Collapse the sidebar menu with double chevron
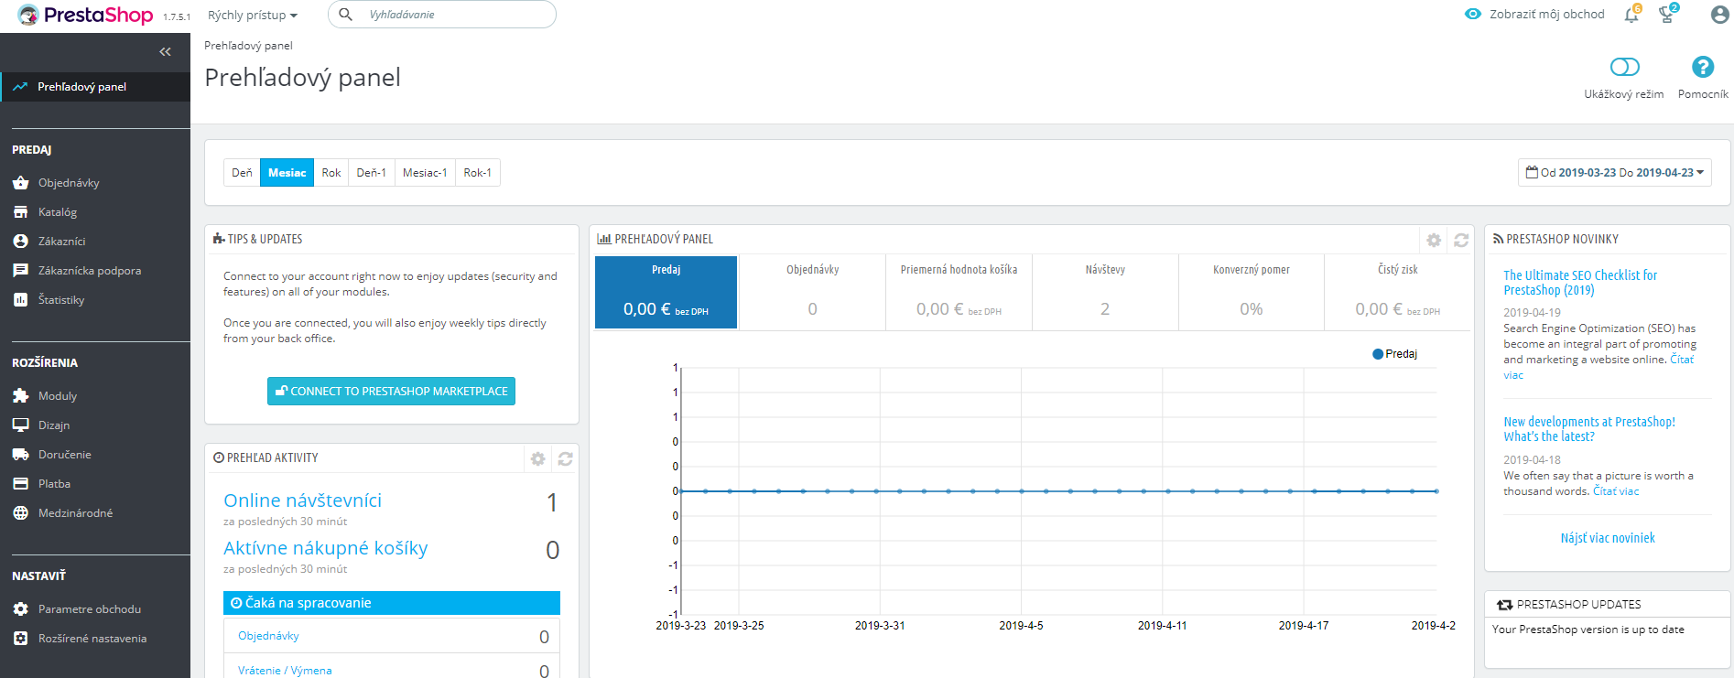Viewport: 1734px width, 678px height. click(x=165, y=52)
